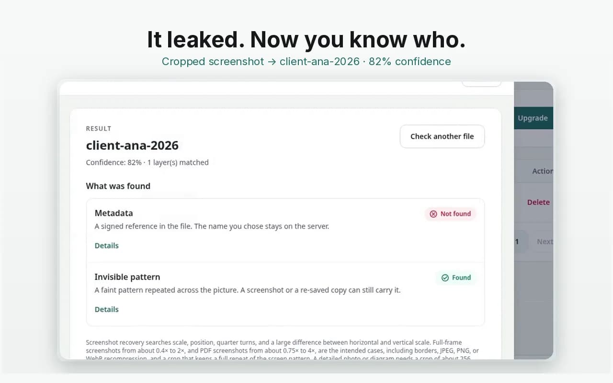Click the partially hidden pill button above result card
613x383 pixels.
481,84
